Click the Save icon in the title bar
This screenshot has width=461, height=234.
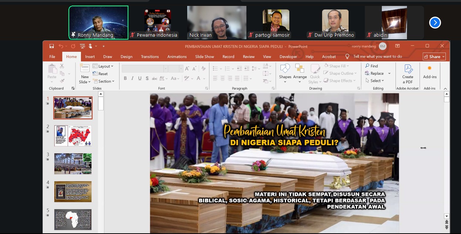point(52,46)
